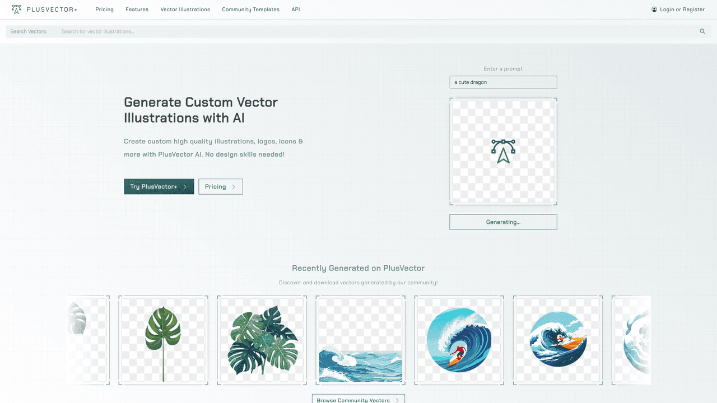Open the Features menu item
Screen dimensions: 717x403
point(137,10)
